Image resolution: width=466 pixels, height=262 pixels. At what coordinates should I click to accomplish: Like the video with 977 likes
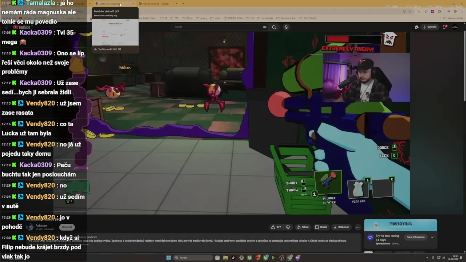pyautogui.click(x=276, y=227)
